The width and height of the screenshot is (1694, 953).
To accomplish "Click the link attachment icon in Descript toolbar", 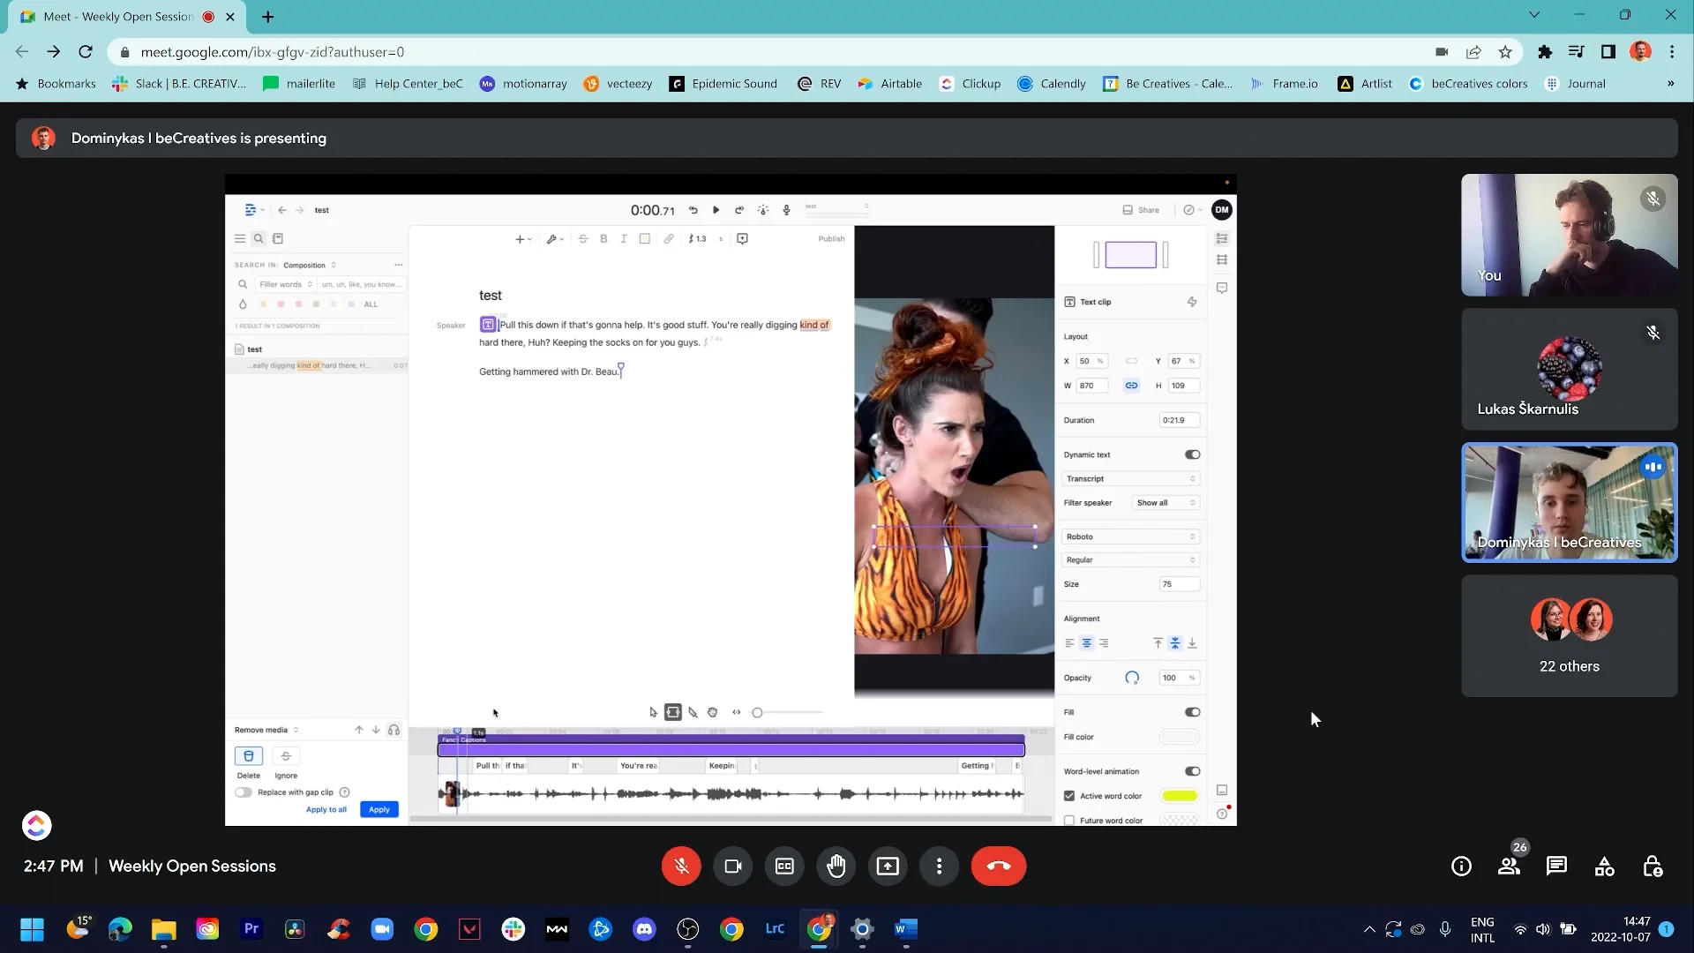I will point(669,238).
